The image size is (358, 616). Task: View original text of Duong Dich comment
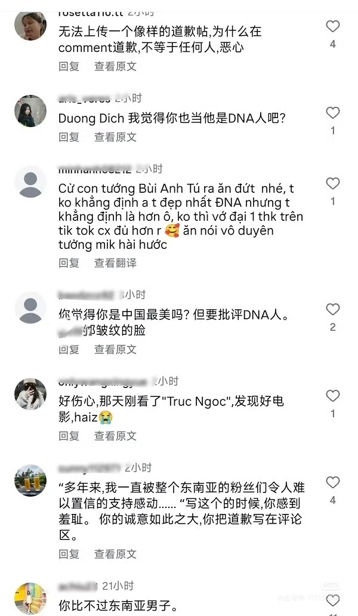[115, 137]
